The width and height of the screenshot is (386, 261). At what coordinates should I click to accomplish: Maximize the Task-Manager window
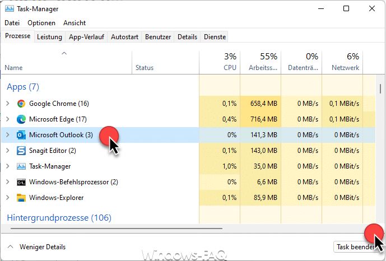click(x=346, y=8)
